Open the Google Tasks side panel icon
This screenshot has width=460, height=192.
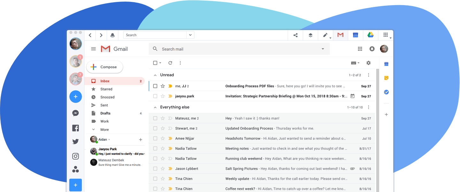pos(386,92)
